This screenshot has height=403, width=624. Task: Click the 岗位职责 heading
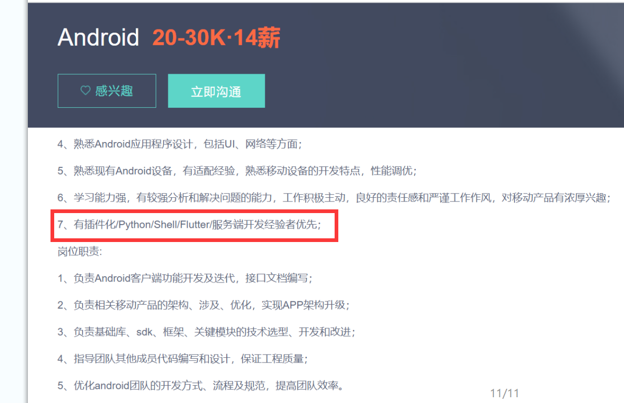coord(79,251)
